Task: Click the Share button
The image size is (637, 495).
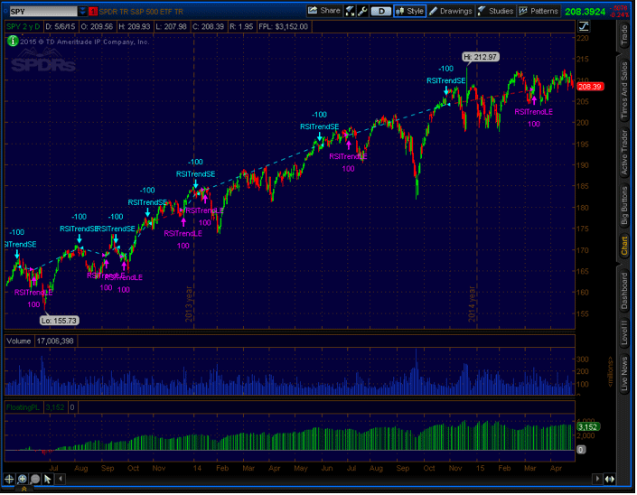Action: (x=324, y=11)
